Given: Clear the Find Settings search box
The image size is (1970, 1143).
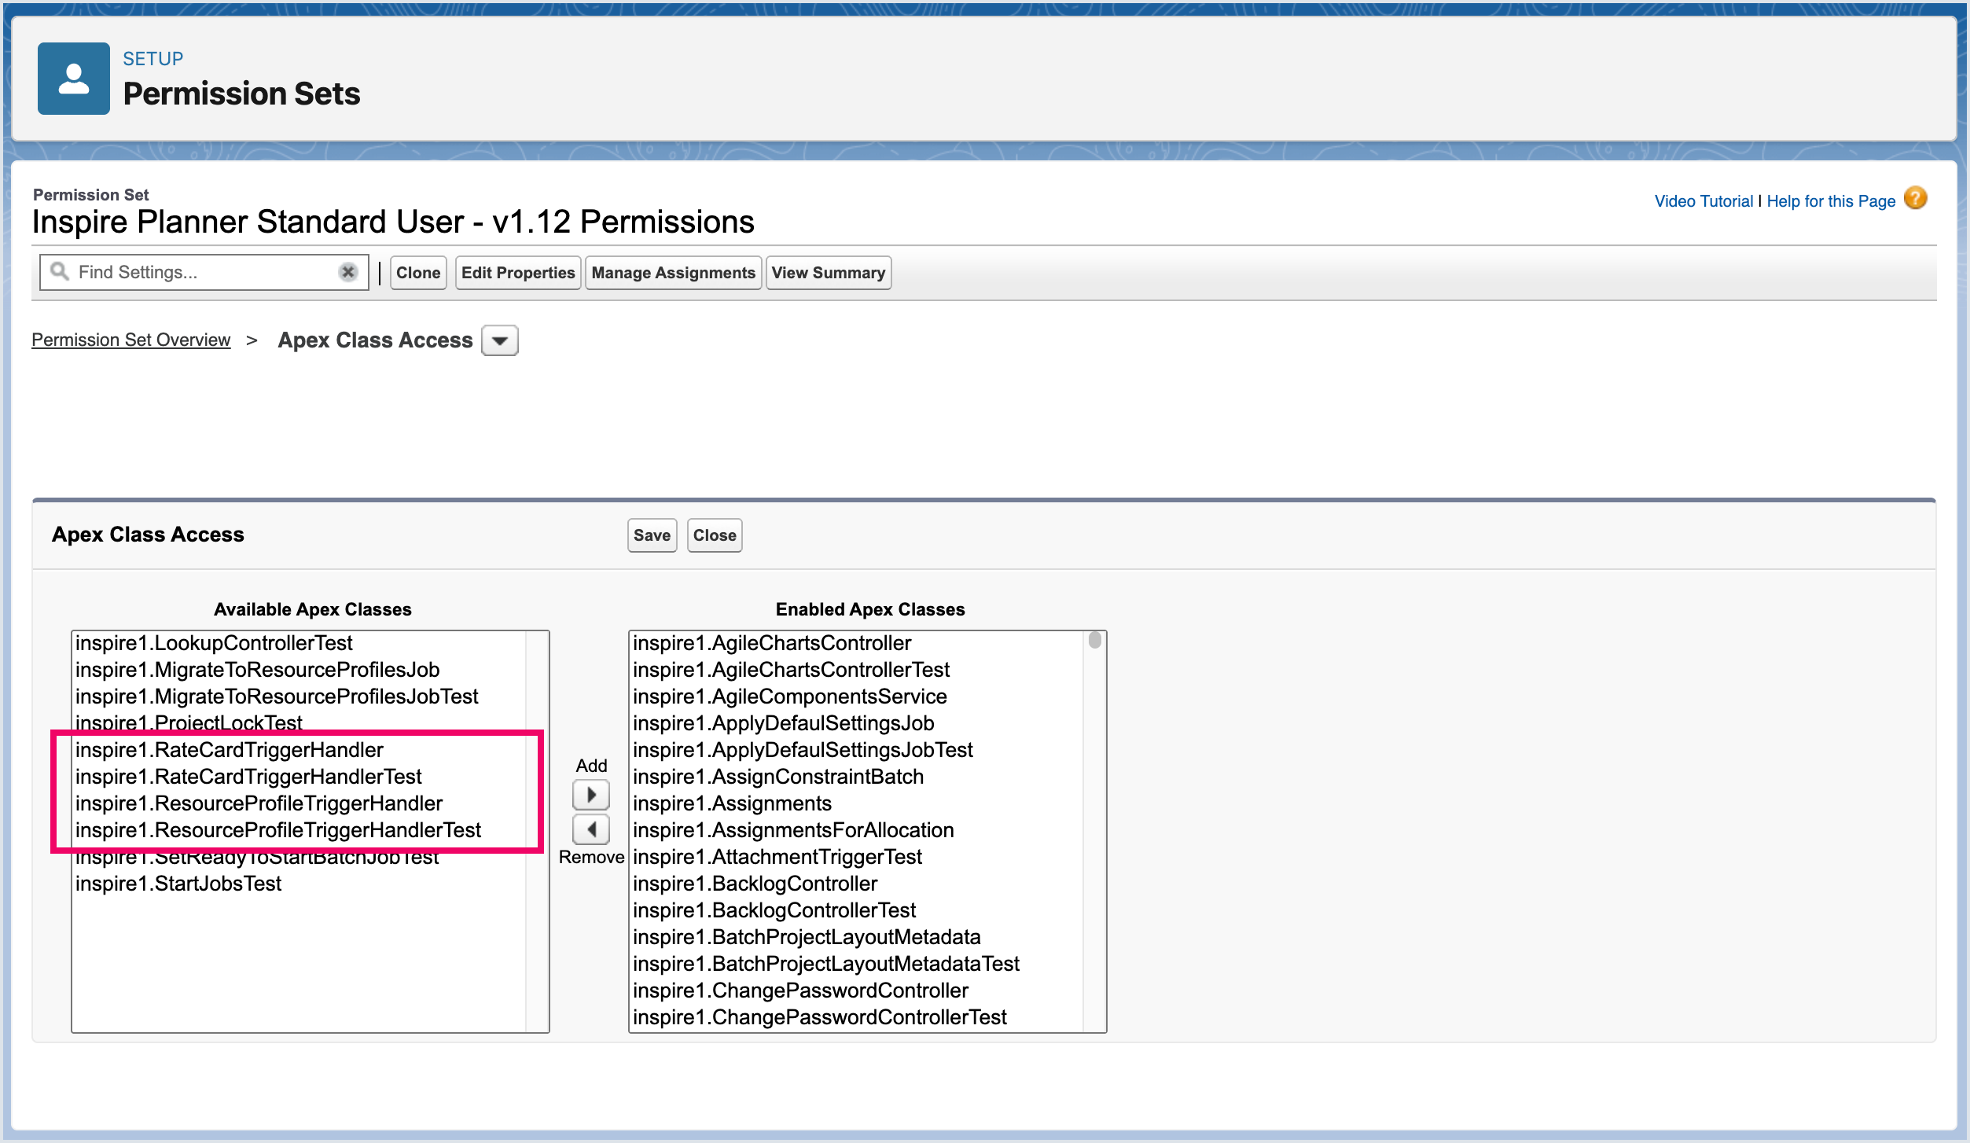Looking at the screenshot, I should 348,272.
